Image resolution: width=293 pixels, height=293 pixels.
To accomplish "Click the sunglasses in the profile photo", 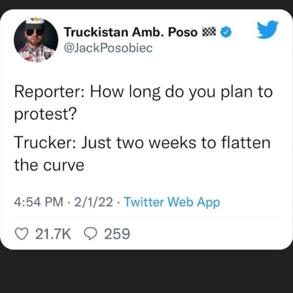I will point(35,32).
